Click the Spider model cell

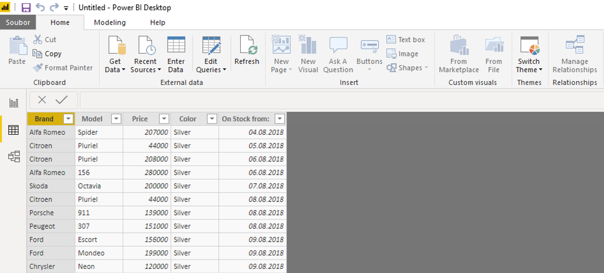[x=99, y=133]
